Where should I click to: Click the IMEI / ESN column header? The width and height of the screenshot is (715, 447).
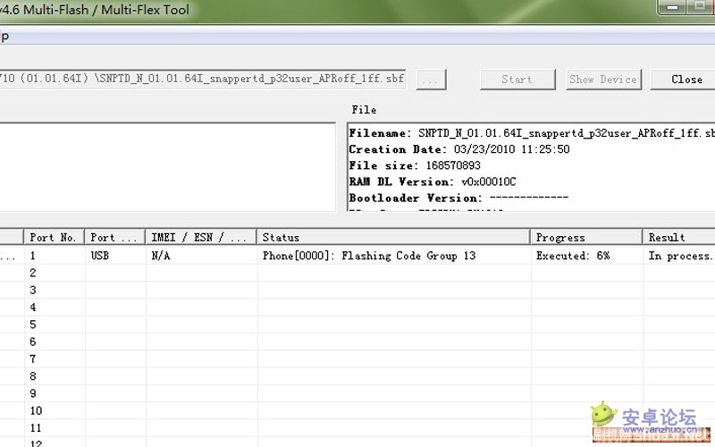(x=200, y=237)
